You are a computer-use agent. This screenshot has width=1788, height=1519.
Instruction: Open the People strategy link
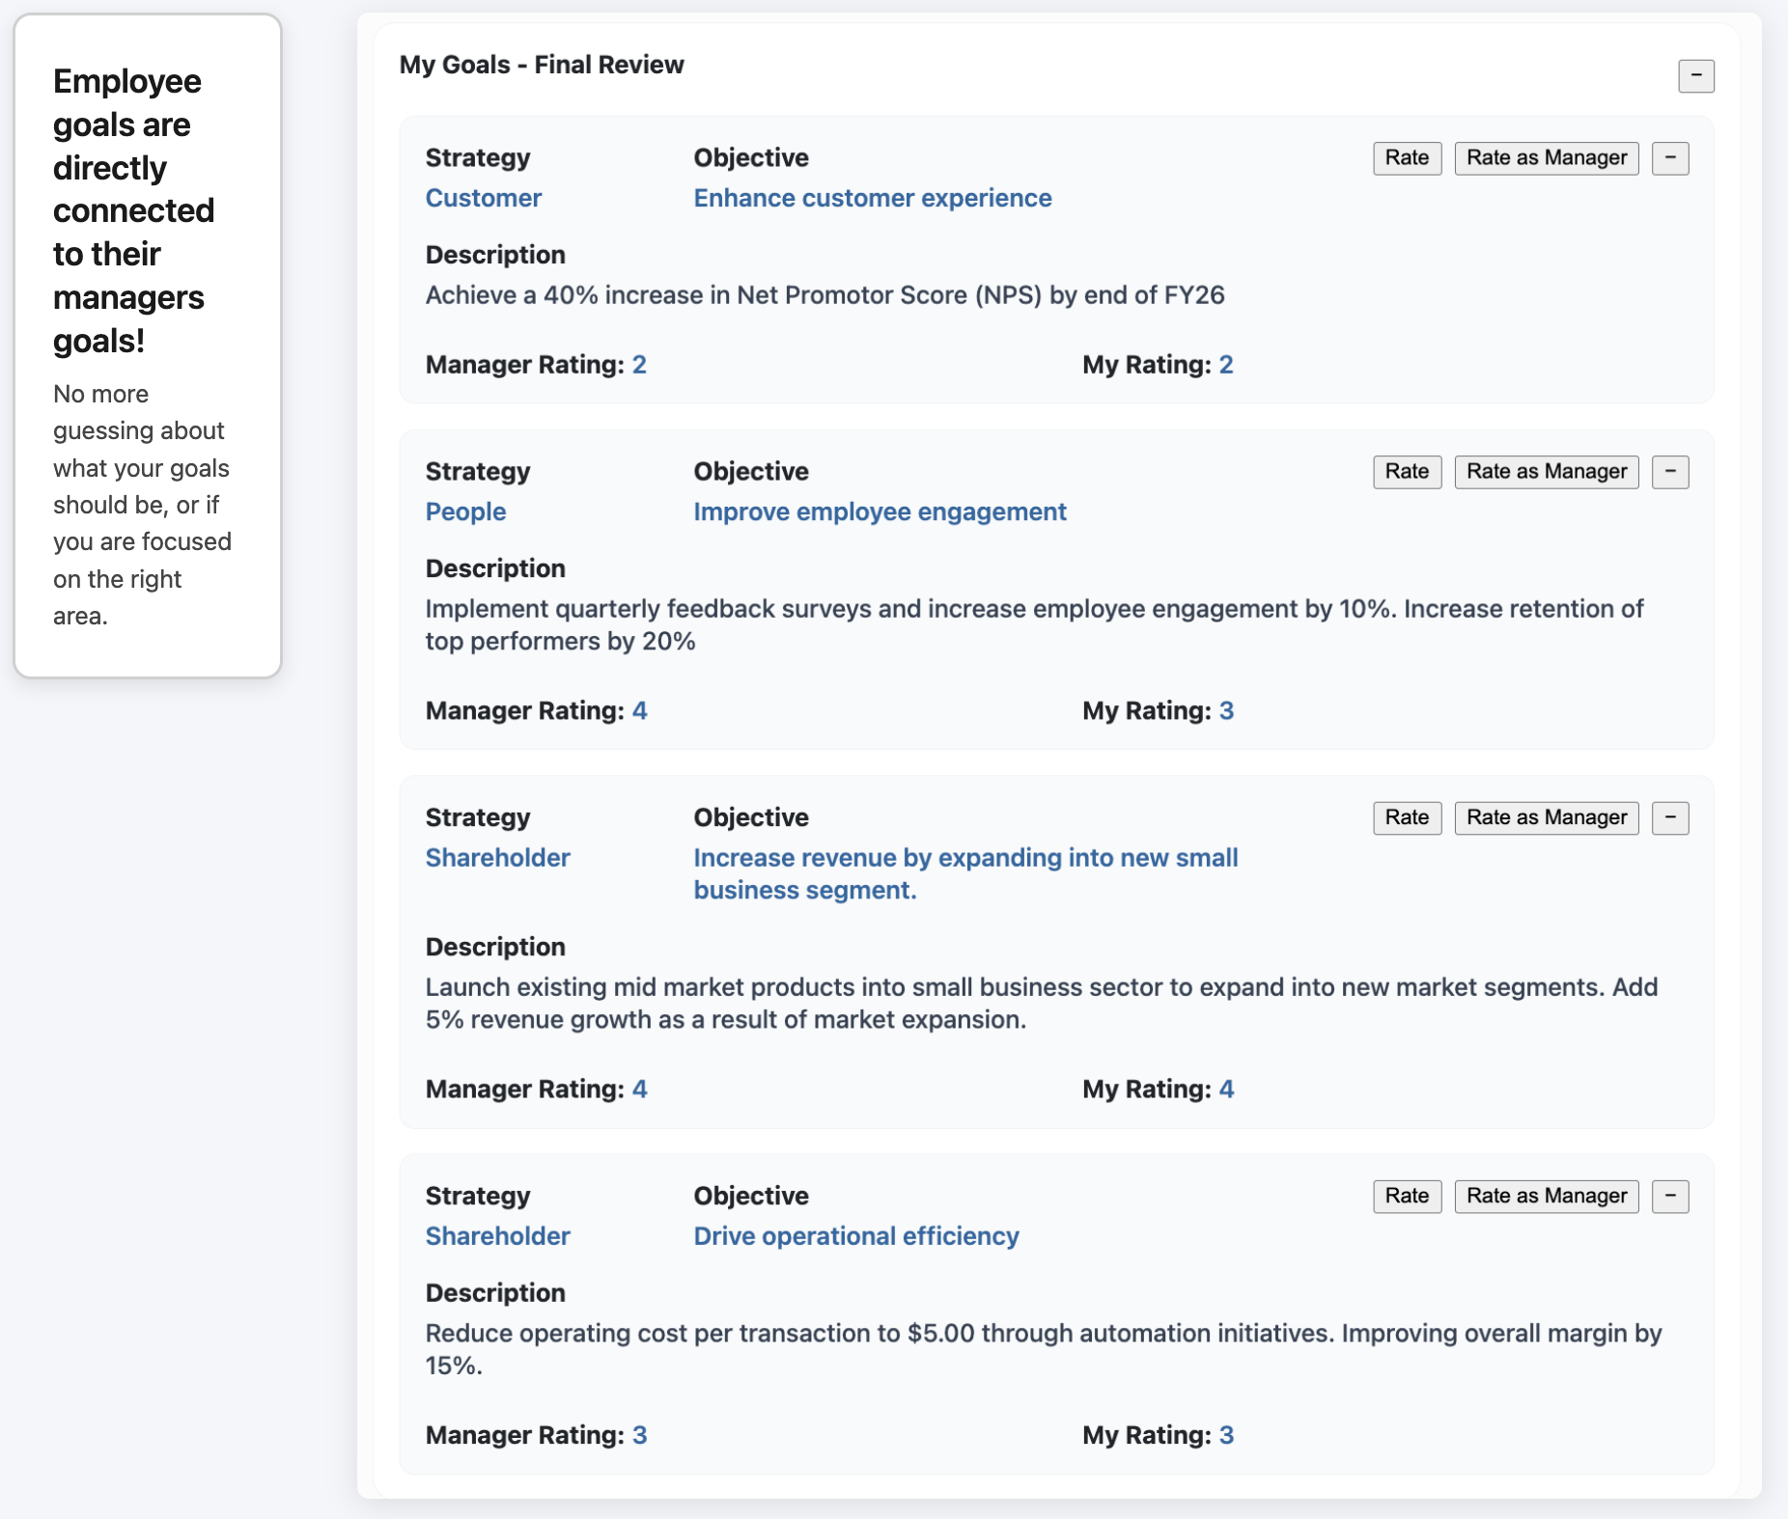[x=465, y=511]
